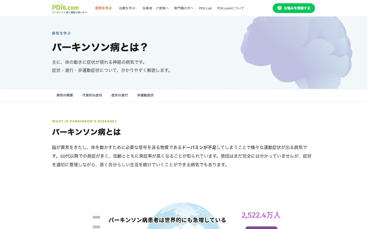This screenshot has height=229, width=367.
Task: Click the 2,522.4万人 figure
Action: click(261, 215)
